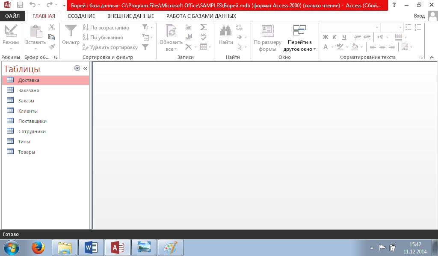Click the Найти binoculars icon
438x256 pixels.
(226, 31)
